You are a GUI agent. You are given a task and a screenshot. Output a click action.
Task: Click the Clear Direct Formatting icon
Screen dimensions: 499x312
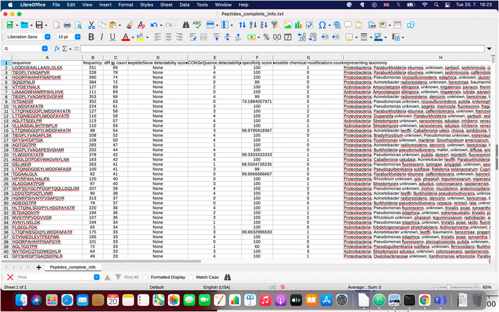click(x=141, y=25)
